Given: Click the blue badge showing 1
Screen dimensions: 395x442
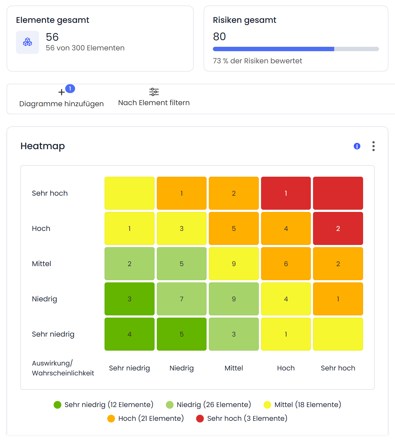Looking at the screenshot, I should [x=70, y=89].
